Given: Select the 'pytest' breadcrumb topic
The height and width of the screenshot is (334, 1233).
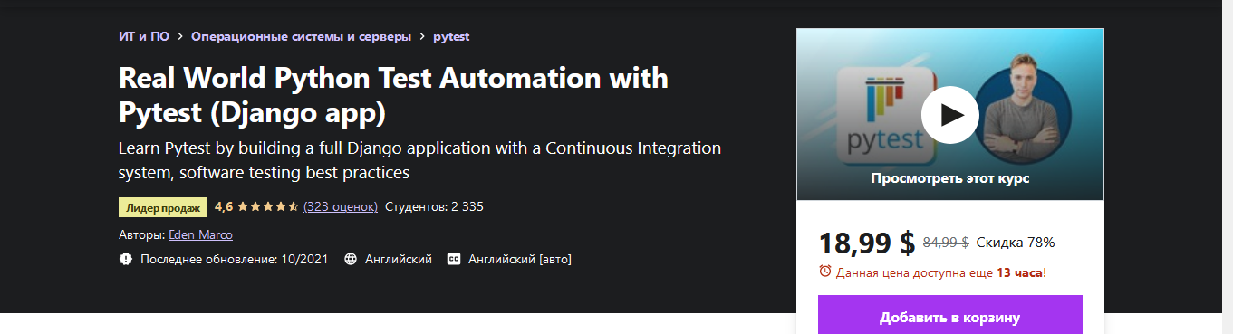Looking at the screenshot, I should [451, 37].
